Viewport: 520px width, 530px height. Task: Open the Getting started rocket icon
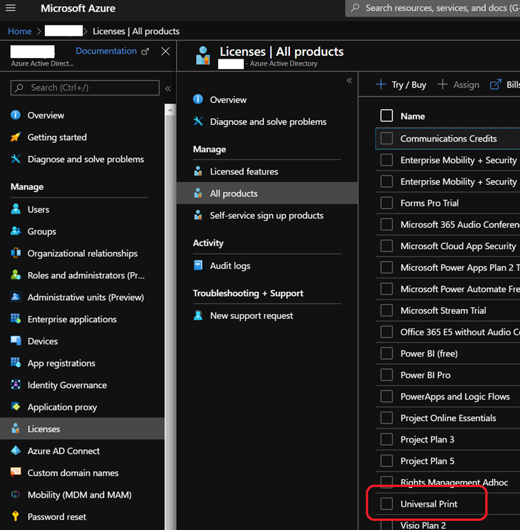coord(15,137)
